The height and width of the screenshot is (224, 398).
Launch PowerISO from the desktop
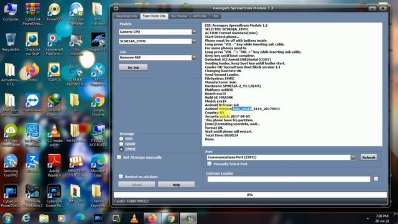pyautogui.click(x=54, y=12)
